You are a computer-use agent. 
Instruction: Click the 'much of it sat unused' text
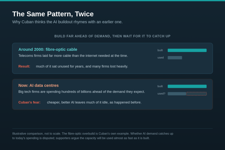[82, 66]
